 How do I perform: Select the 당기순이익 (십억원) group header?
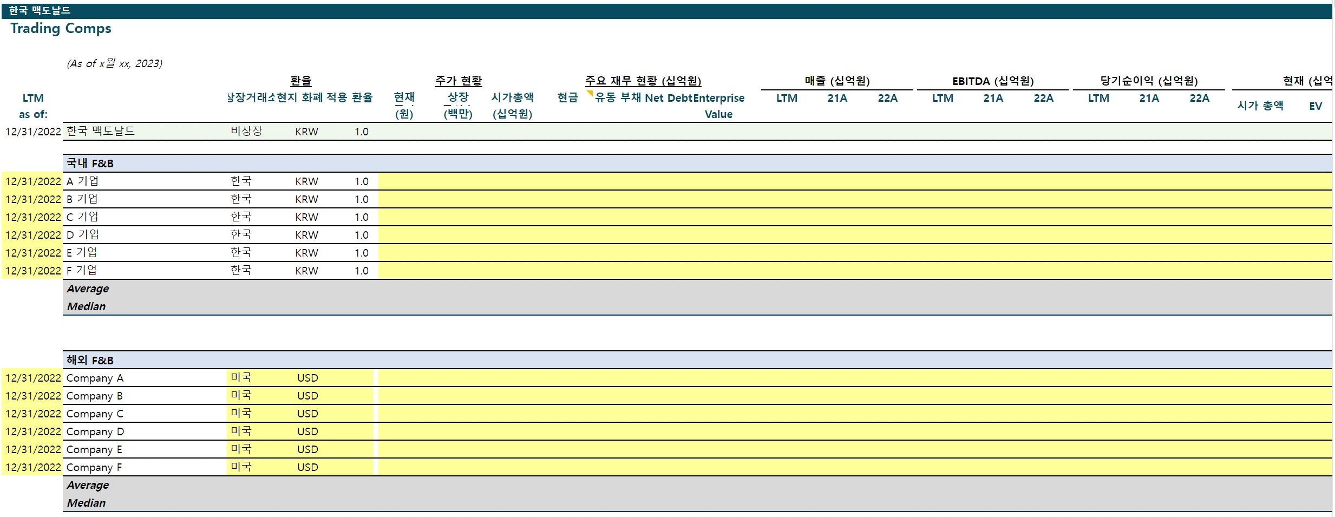tap(1149, 81)
